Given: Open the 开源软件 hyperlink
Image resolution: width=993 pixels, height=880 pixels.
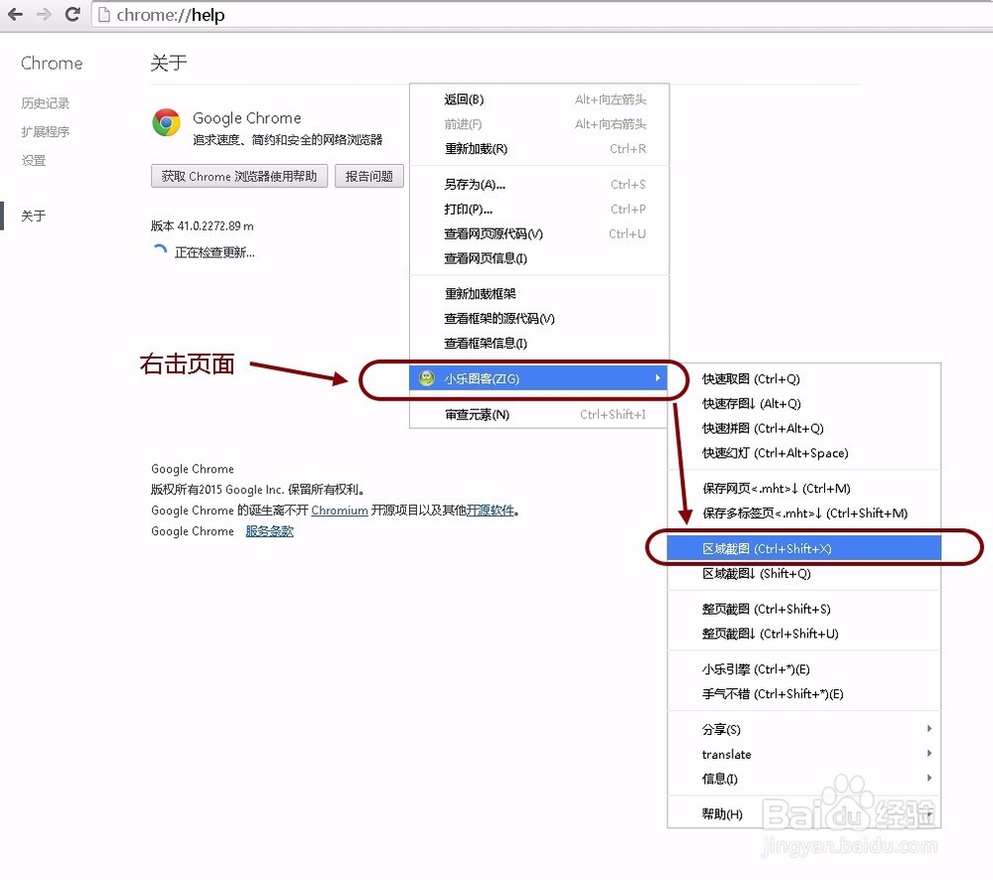Looking at the screenshot, I should click(x=491, y=510).
